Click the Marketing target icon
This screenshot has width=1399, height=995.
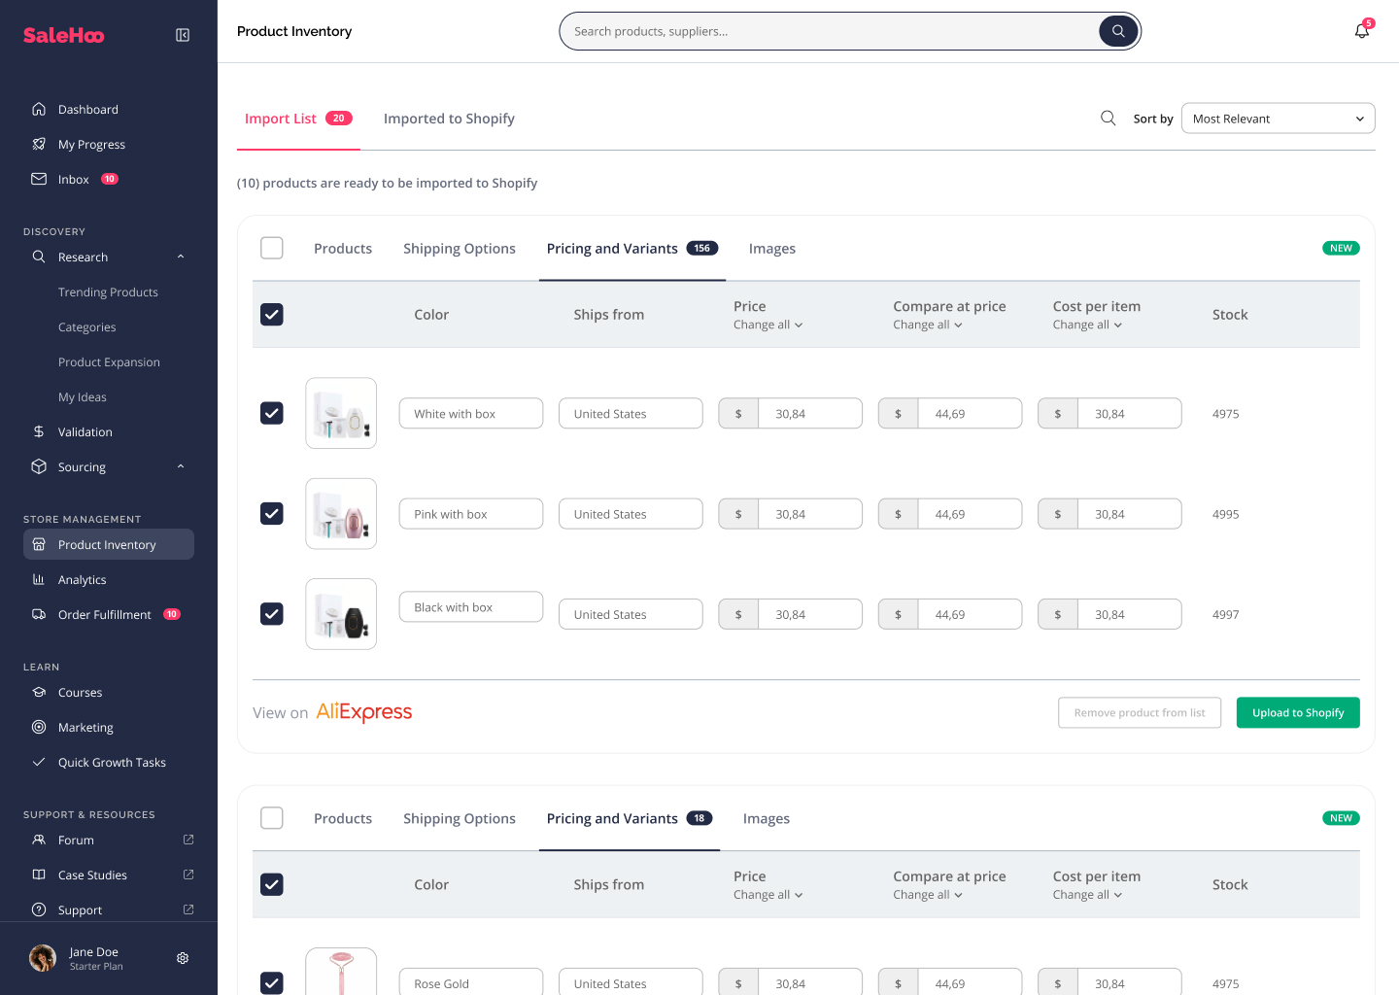pyautogui.click(x=39, y=727)
